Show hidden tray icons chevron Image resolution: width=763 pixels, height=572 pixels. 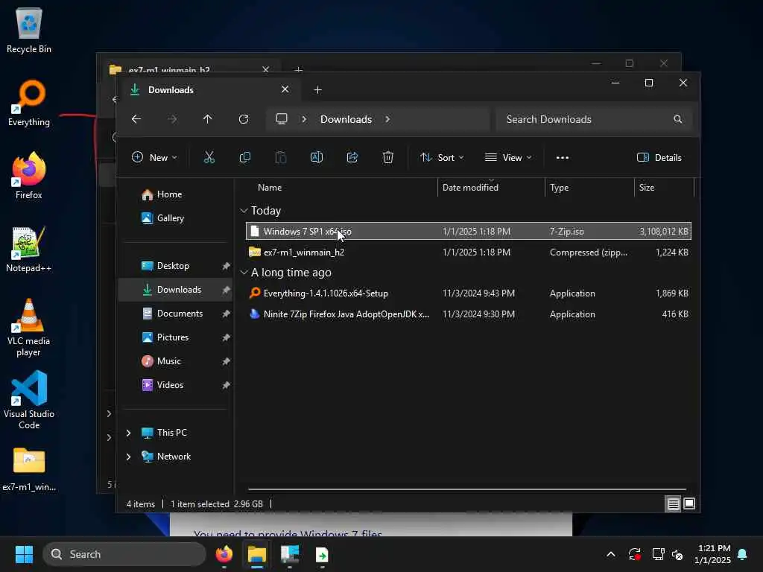[611, 554]
